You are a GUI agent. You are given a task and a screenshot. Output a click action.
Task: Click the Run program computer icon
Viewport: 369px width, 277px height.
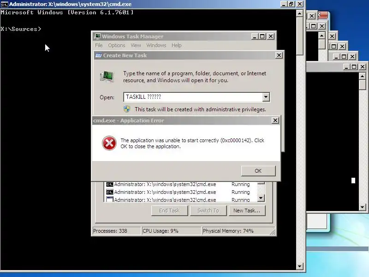107,77
